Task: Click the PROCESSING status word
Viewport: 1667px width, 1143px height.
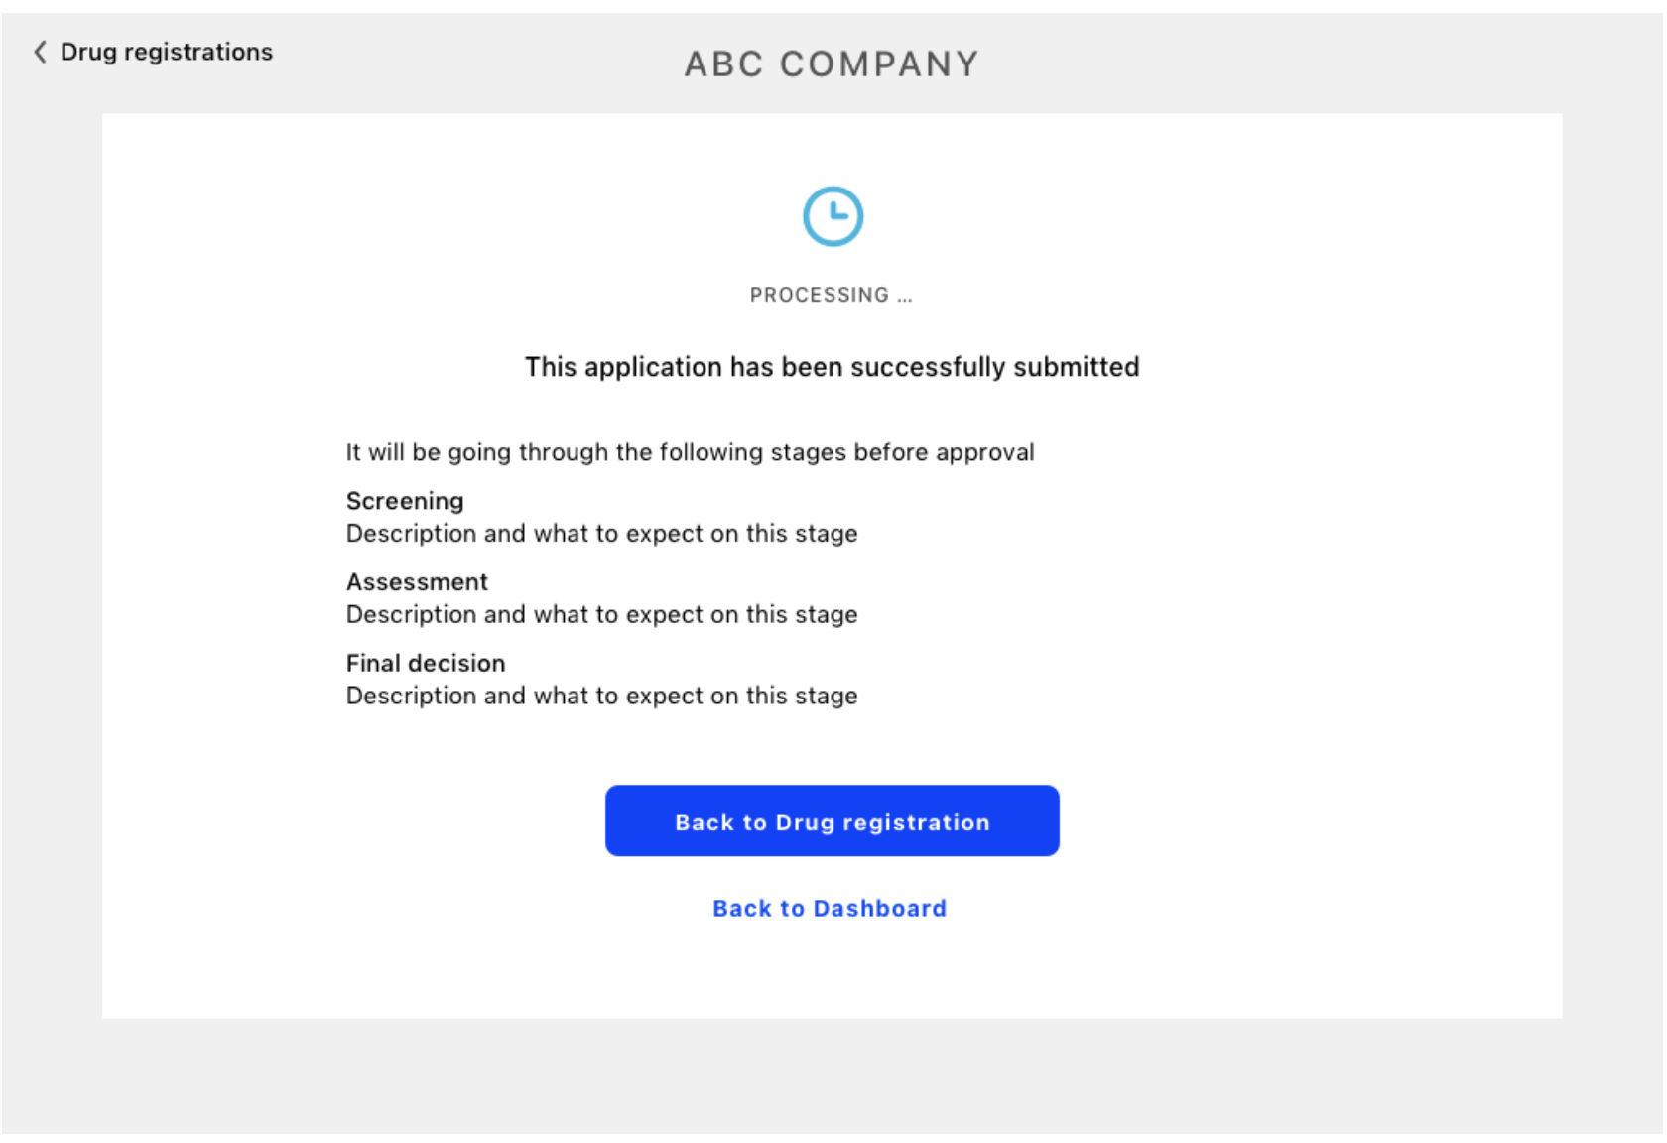Action: [819, 295]
